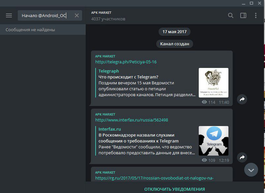This screenshot has width=265, height=193.
Task: Open the rg.ru rossiian-osvobodiat link
Action: 154,178
